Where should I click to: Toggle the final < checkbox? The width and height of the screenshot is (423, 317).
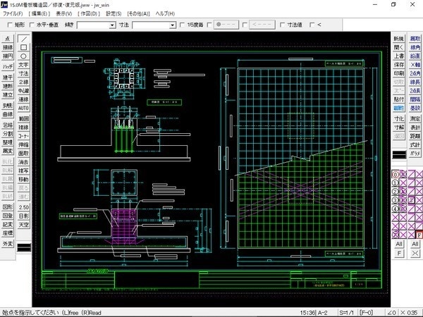click(312, 25)
